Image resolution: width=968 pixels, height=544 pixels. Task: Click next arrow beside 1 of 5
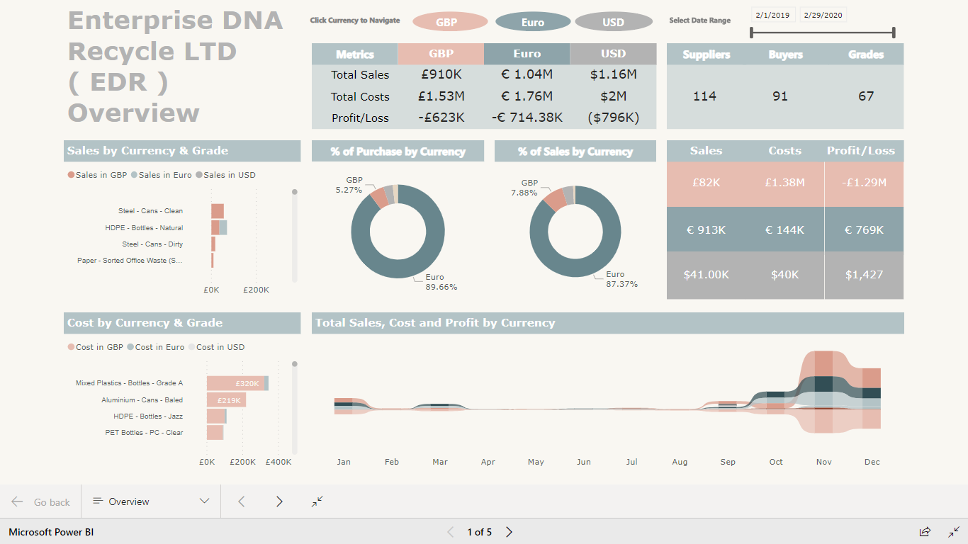(x=509, y=532)
